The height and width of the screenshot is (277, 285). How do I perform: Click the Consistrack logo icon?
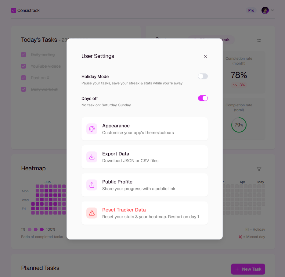coord(14,10)
